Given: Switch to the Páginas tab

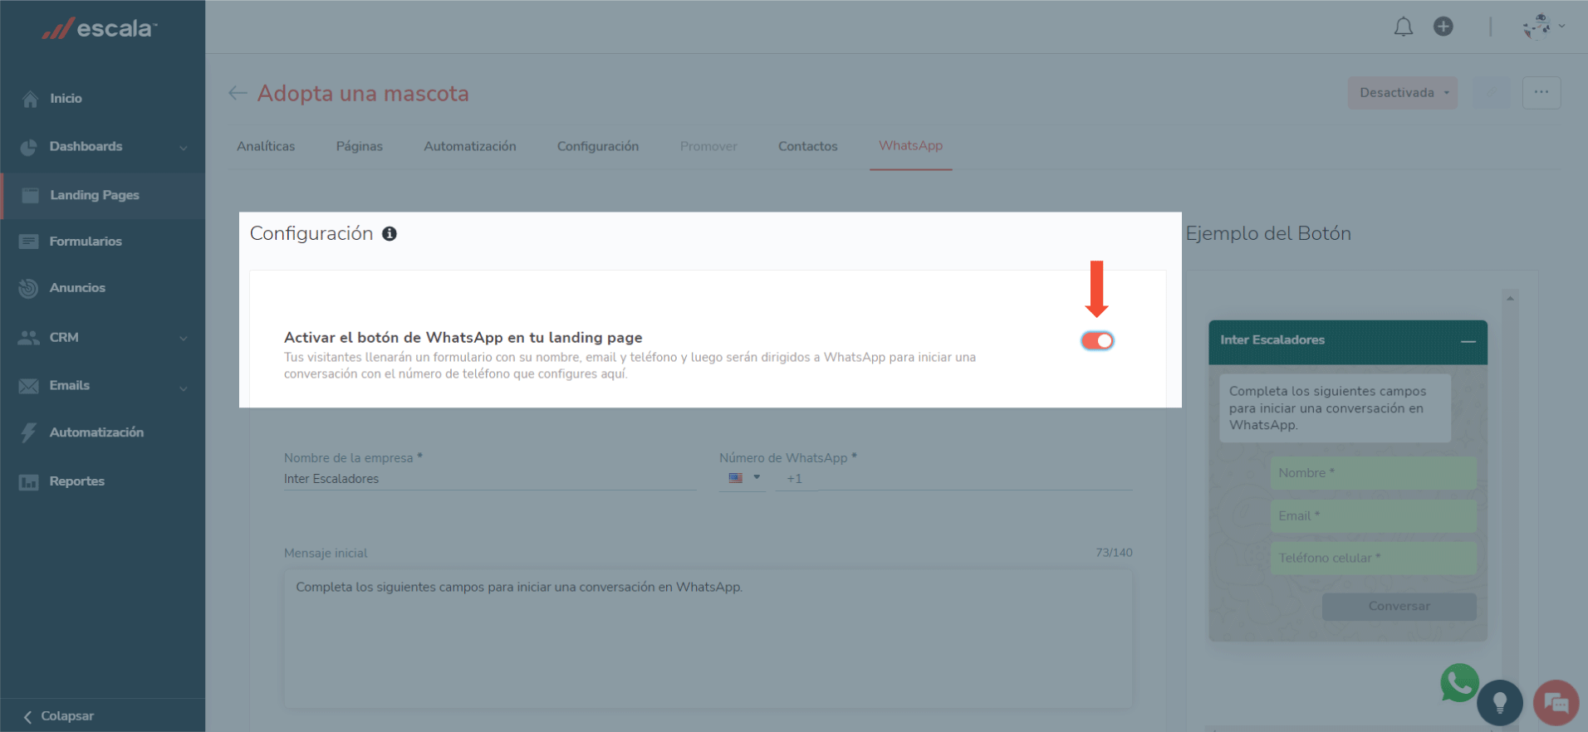Looking at the screenshot, I should pyautogui.click(x=360, y=146).
